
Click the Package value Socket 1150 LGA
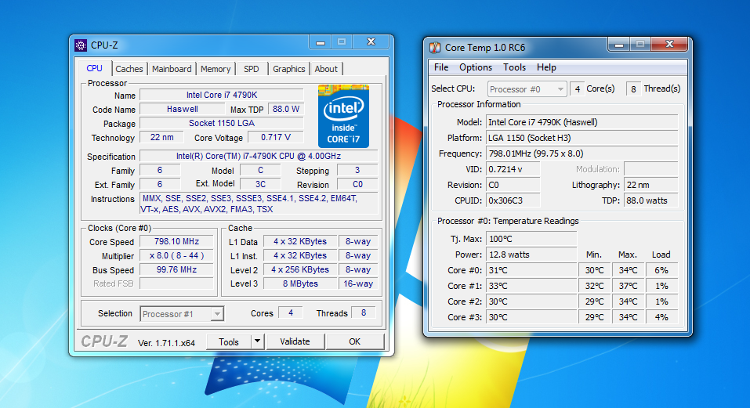click(222, 123)
